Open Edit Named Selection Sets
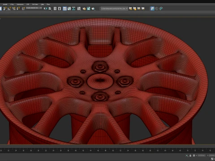The image size is (215, 161). (23, 8)
